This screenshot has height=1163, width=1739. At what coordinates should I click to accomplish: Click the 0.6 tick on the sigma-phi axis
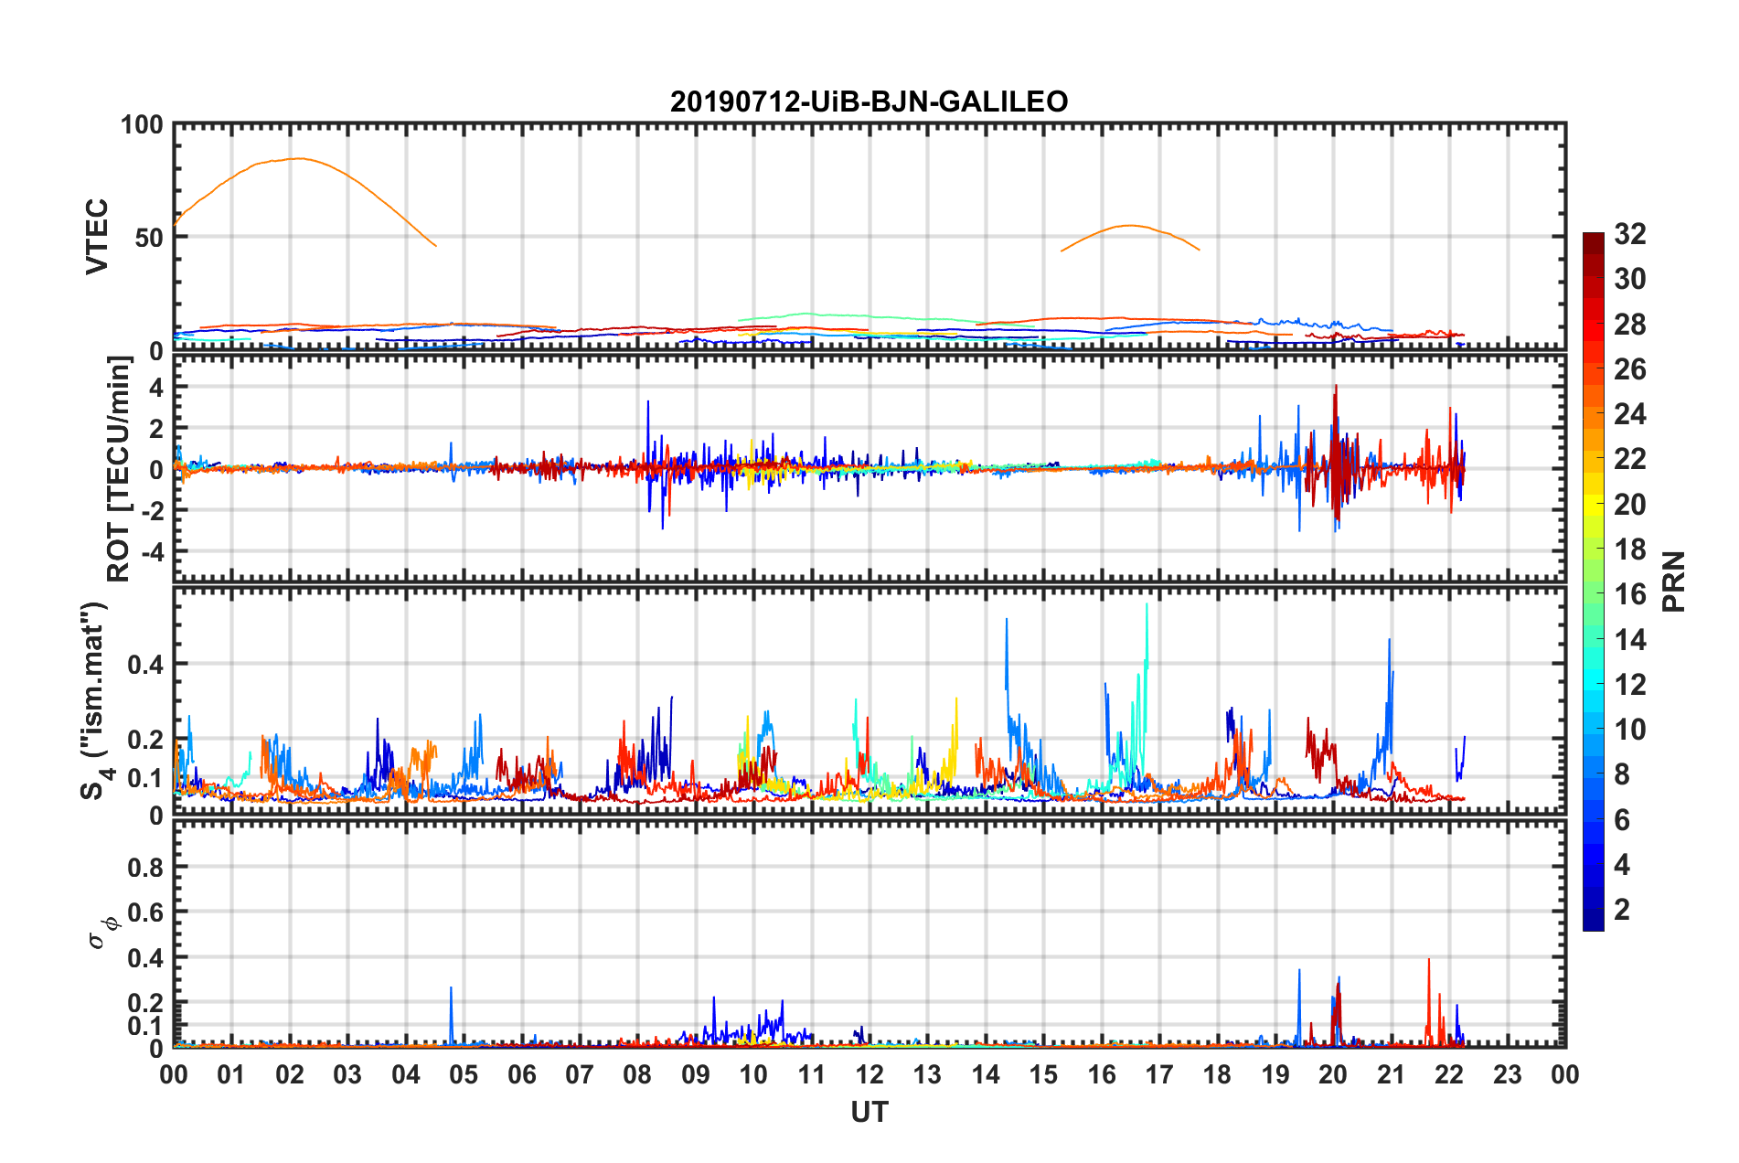145,912
